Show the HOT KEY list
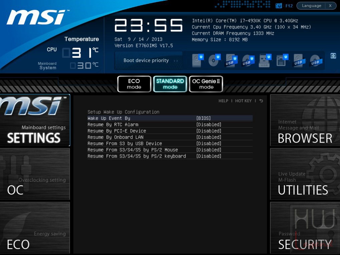Viewport: 340px width, 255px height. (x=243, y=101)
